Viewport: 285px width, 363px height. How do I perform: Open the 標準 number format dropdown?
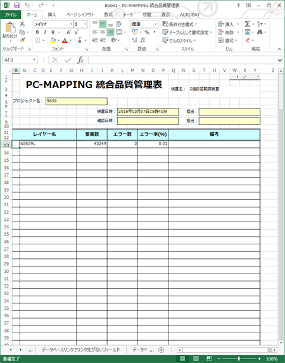(x=156, y=24)
